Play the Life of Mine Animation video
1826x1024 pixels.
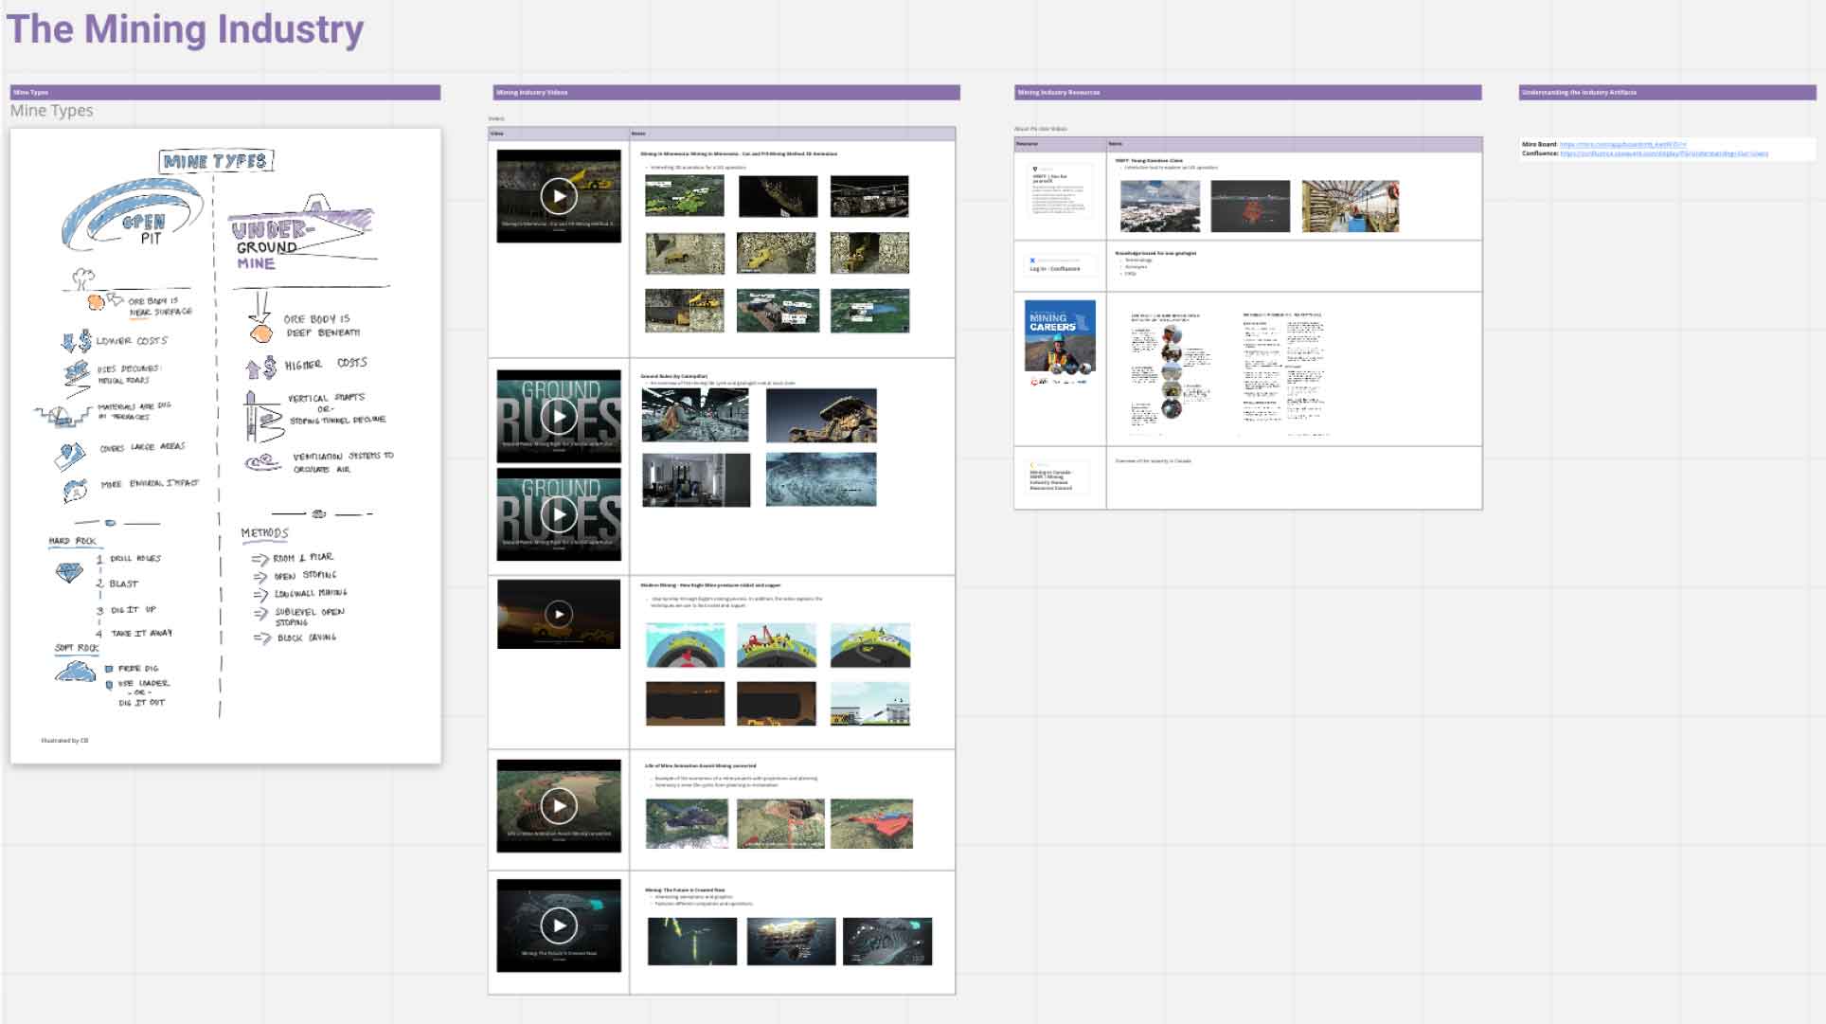point(559,806)
